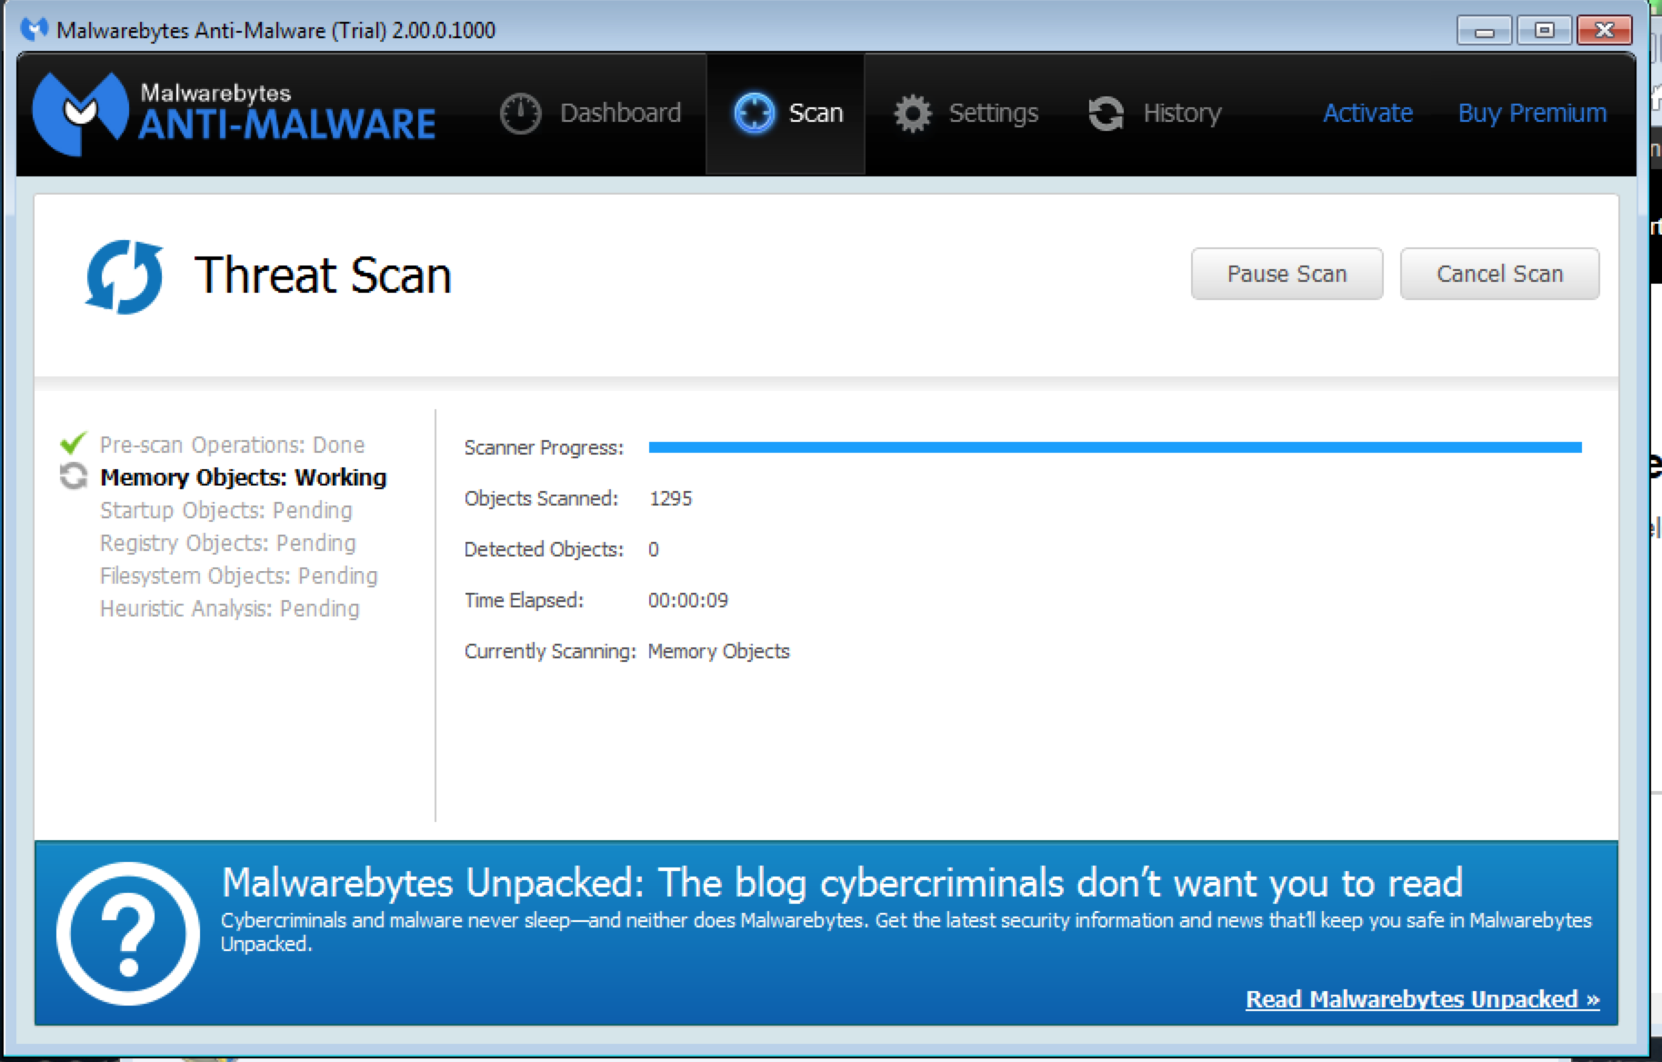Click the Detected Objects label

544,549
